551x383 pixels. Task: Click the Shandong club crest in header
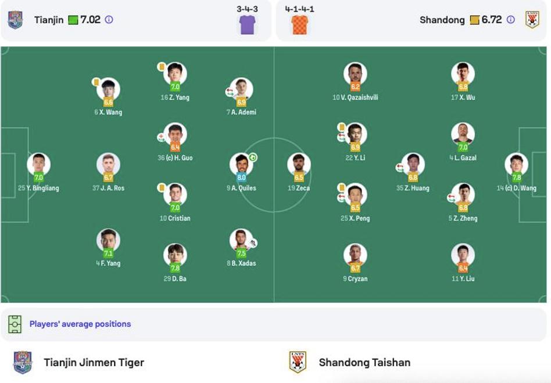532,20
